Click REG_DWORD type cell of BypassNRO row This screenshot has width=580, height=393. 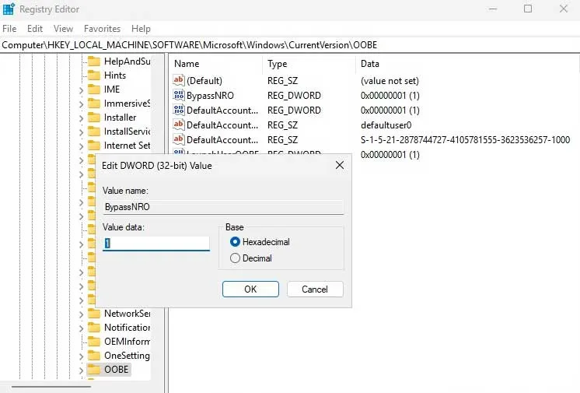pyautogui.click(x=294, y=95)
